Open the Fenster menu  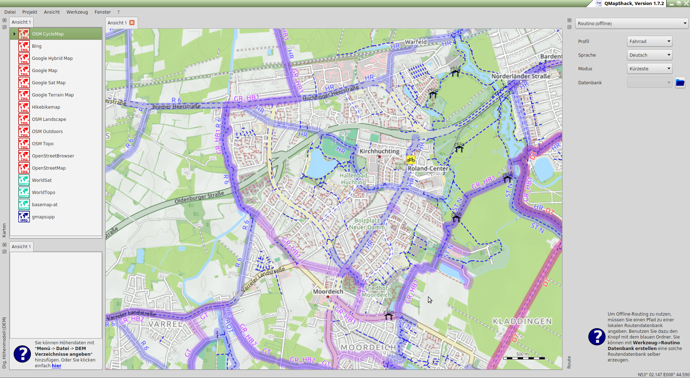(103, 12)
